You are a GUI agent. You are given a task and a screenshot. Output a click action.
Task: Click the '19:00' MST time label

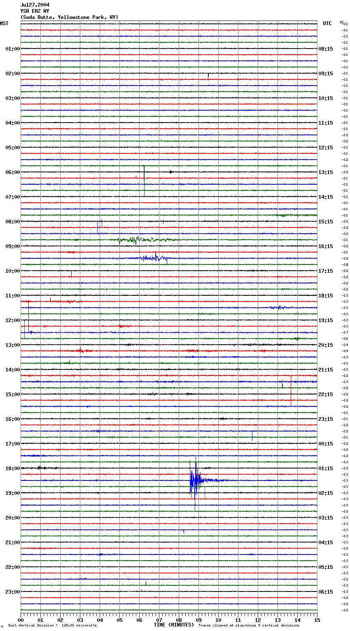coord(13,493)
